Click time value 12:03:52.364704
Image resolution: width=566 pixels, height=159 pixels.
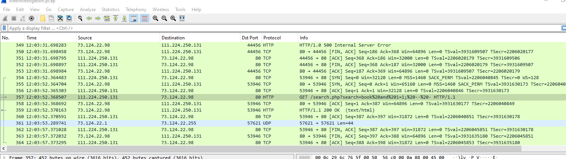click(46, 84)
